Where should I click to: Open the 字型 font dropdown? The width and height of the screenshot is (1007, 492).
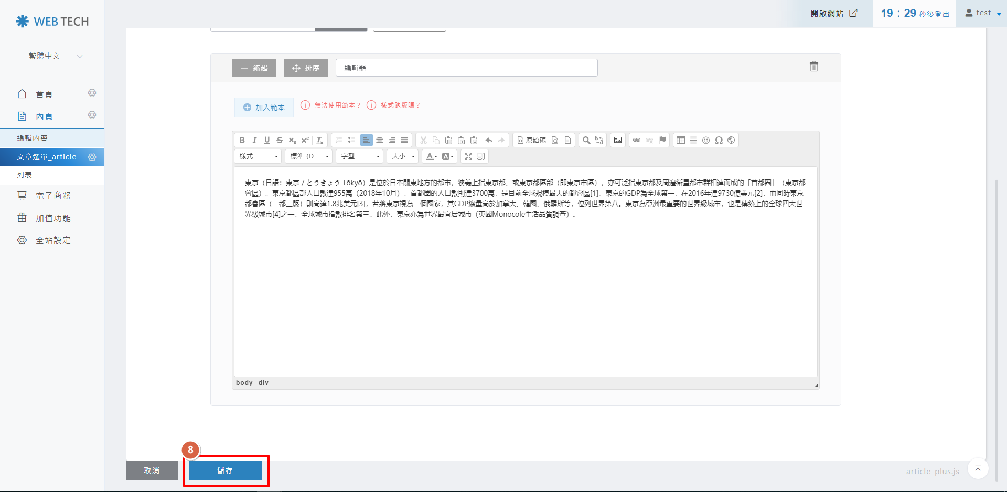pos(360,156)
